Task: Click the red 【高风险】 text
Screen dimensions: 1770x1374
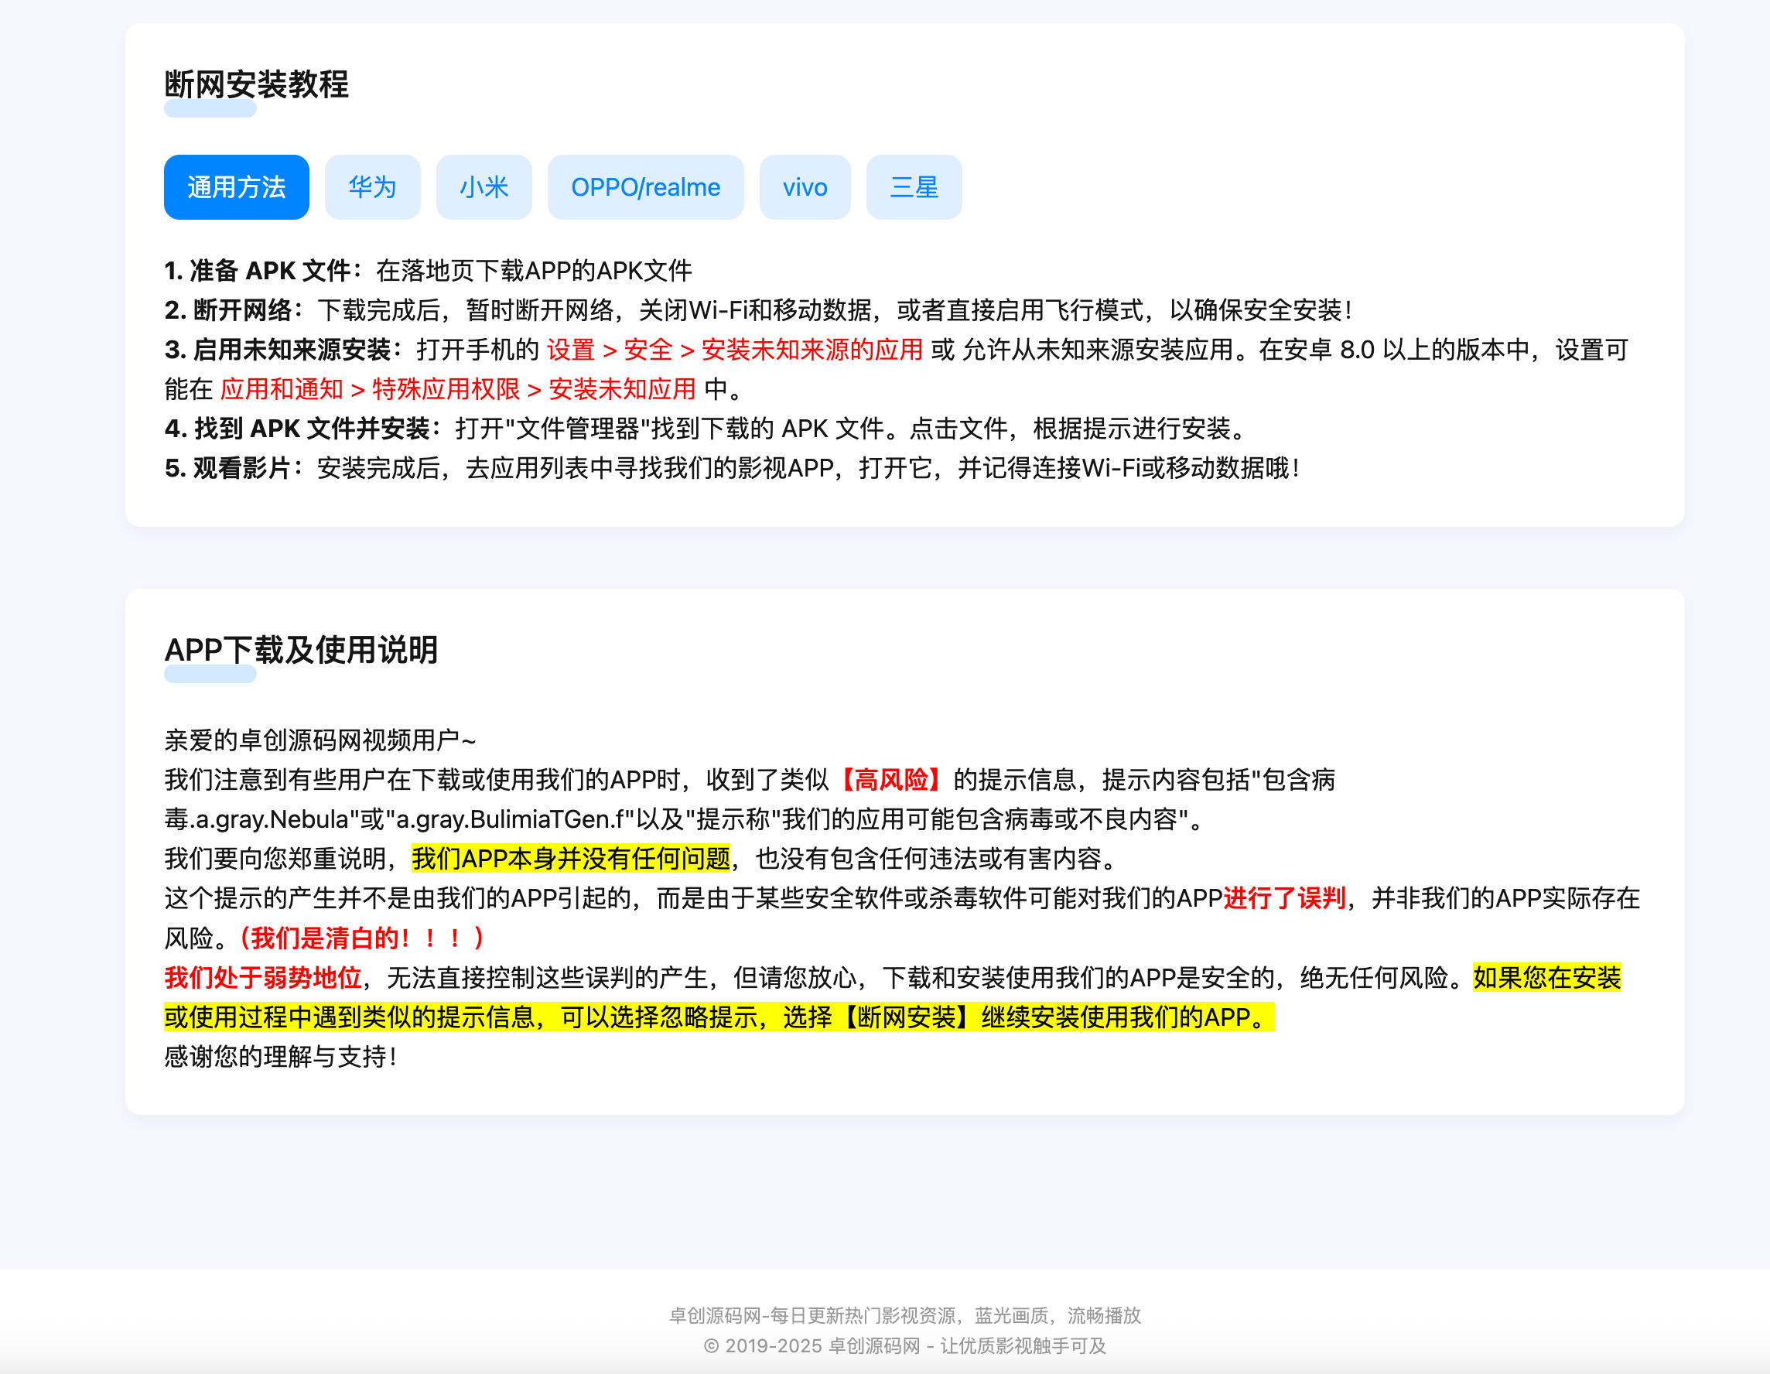Action: click(890, 780)
